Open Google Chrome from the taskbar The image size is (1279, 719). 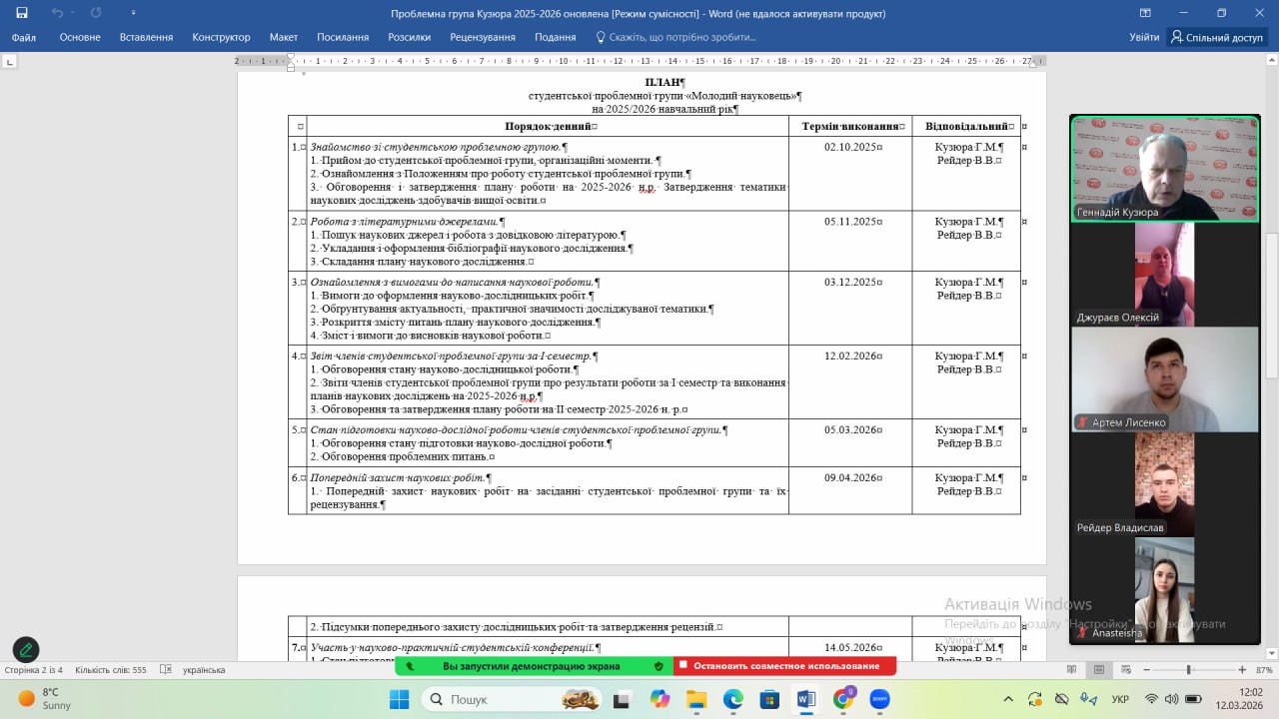843,699
